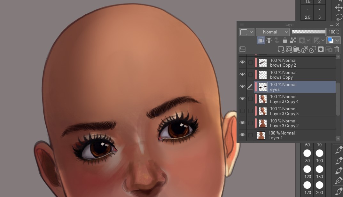Select pen sub tool beside size 100

point(339,160)
